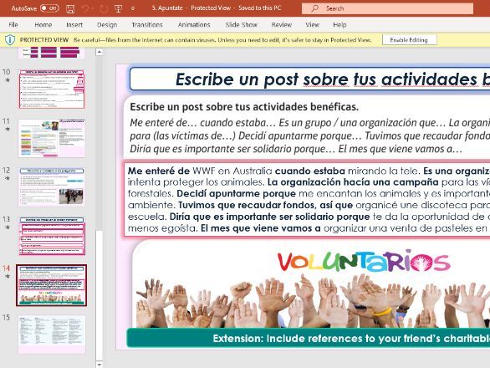
Task: Open the Transitions ribbon tab
Action: coord(147,25)
